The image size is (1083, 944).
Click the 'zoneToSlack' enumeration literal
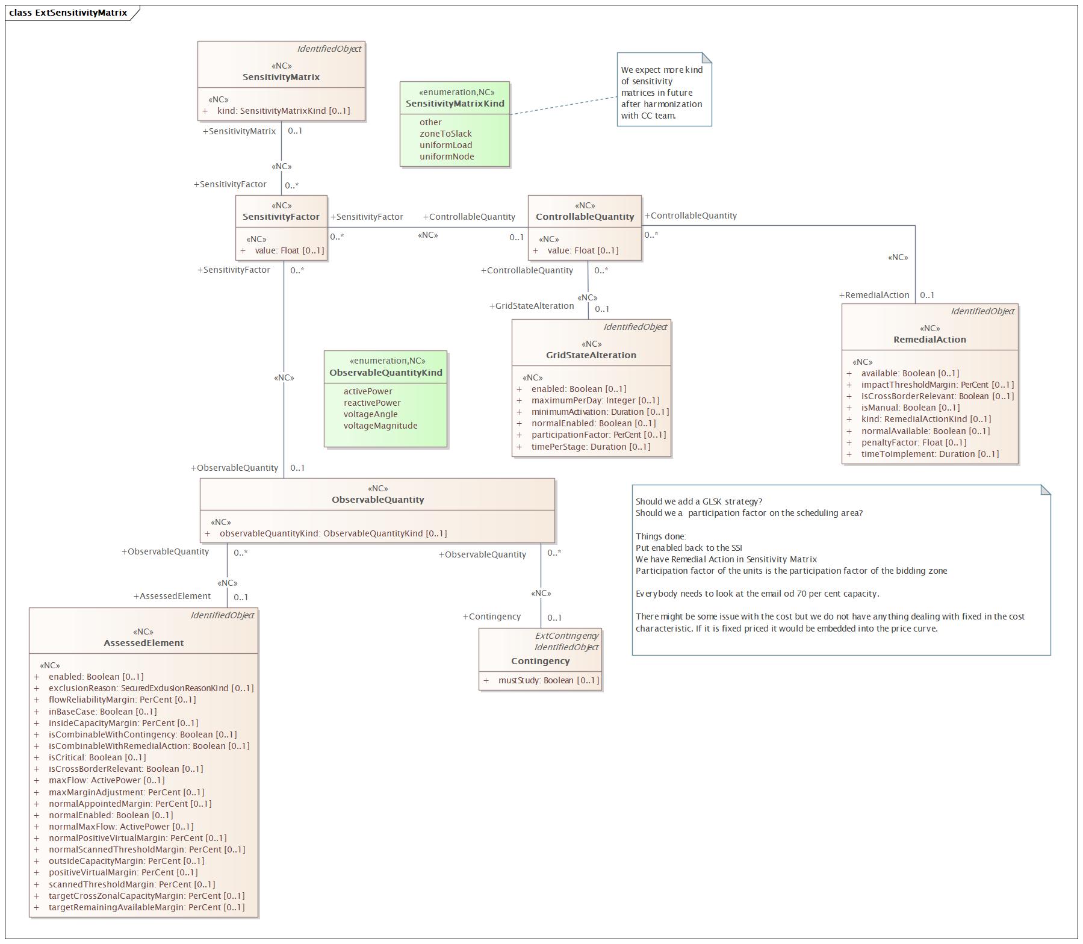445,134
